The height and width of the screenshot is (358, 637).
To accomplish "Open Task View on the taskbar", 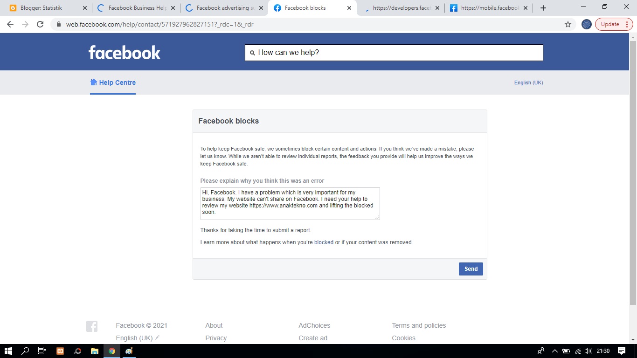I will [x=42, y=351].
